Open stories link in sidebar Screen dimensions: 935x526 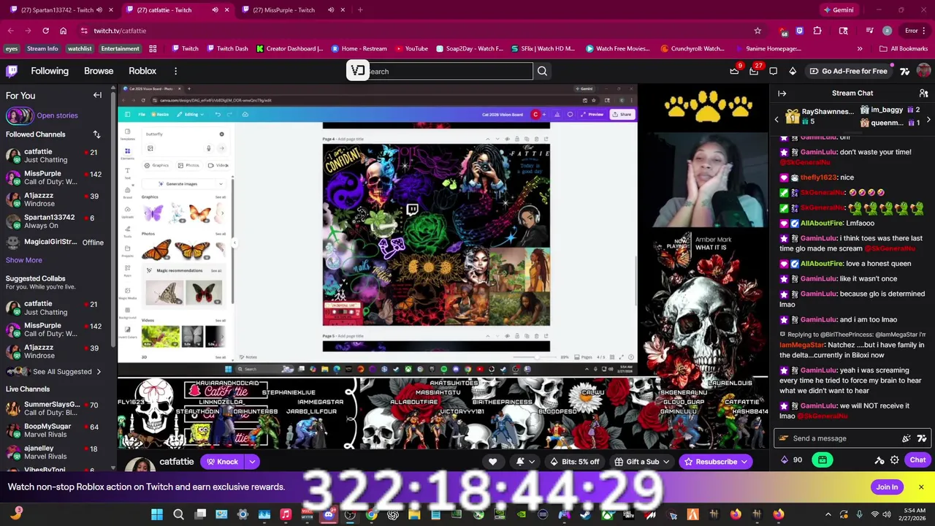[x=57, y=115]
